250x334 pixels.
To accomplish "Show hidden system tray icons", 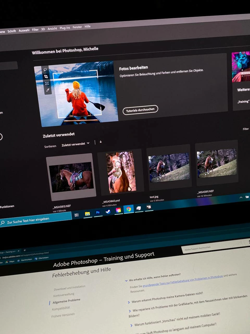I will point(241,198).
